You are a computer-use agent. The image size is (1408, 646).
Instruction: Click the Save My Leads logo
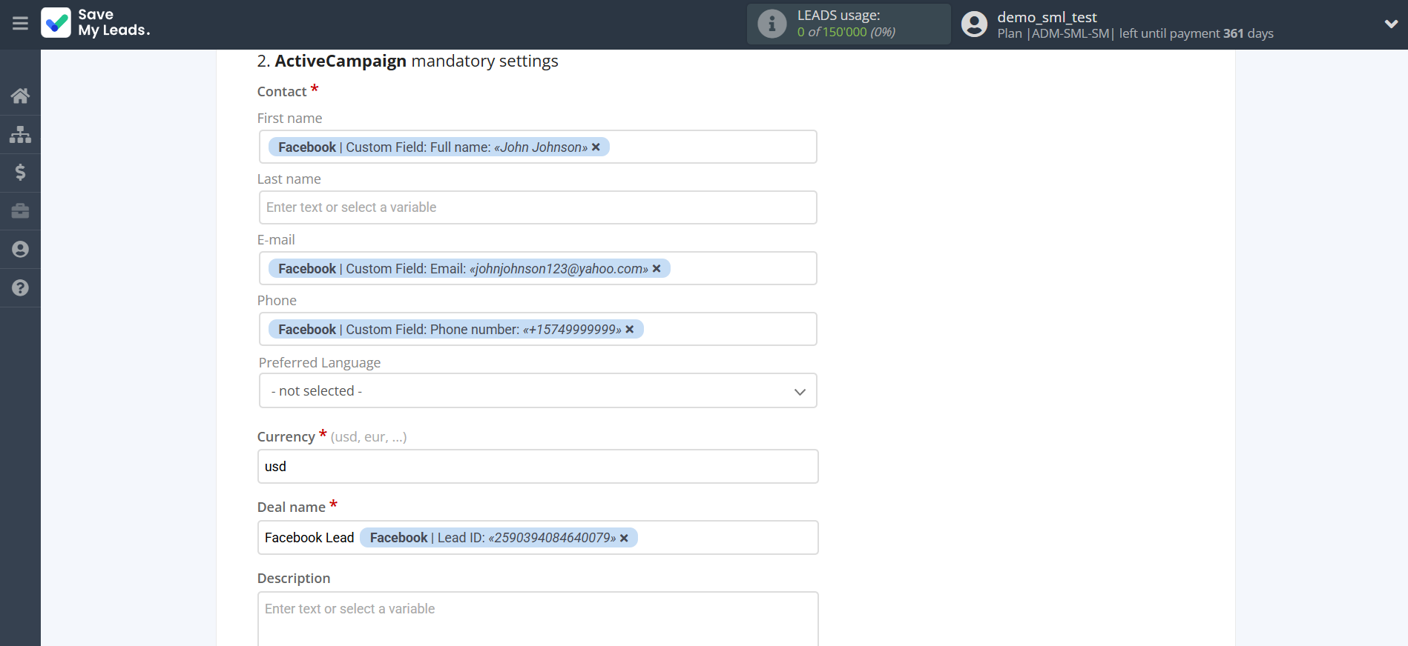96,23
